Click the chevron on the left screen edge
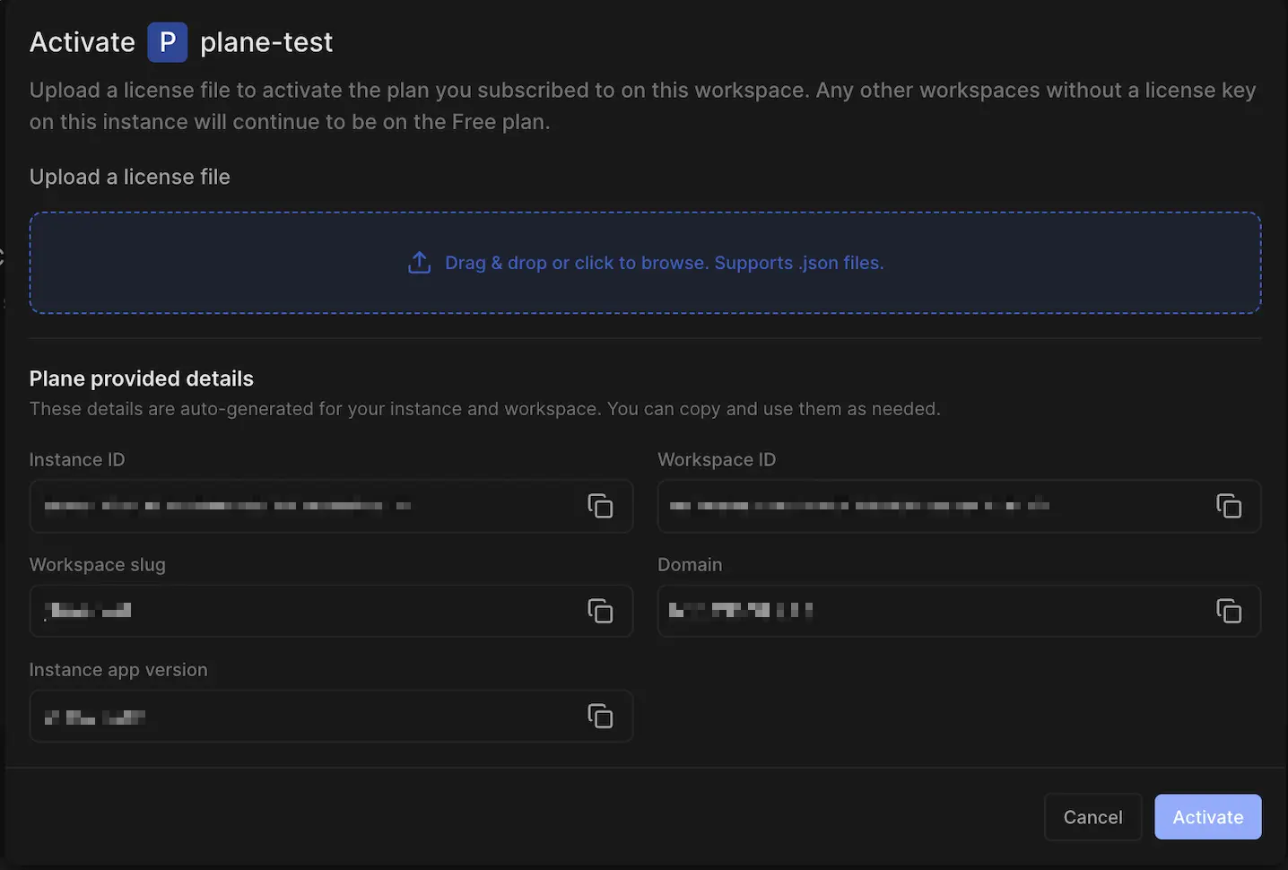1288x870 pixels. coord(4,257)
